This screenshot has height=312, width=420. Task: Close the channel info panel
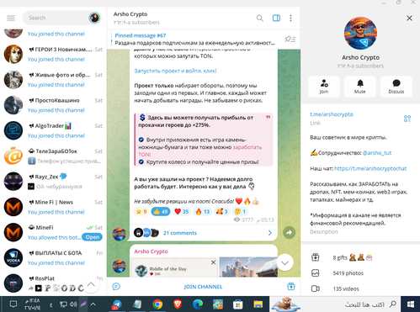coord(409,19)
